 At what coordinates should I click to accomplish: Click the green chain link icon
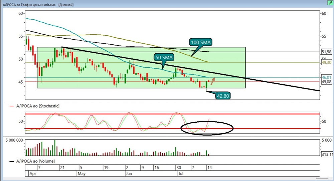click(330, 3)
